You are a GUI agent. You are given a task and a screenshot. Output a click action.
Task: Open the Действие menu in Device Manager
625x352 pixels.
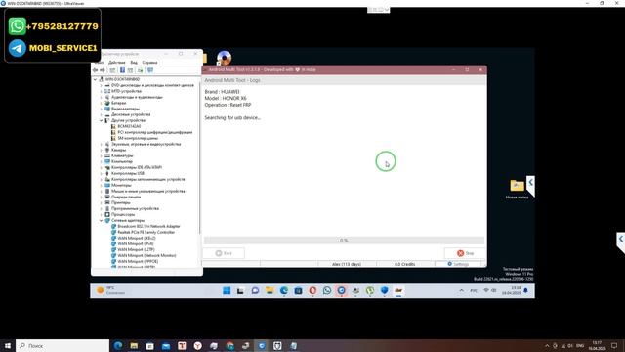pyautogui.click(x=117, y=63)
